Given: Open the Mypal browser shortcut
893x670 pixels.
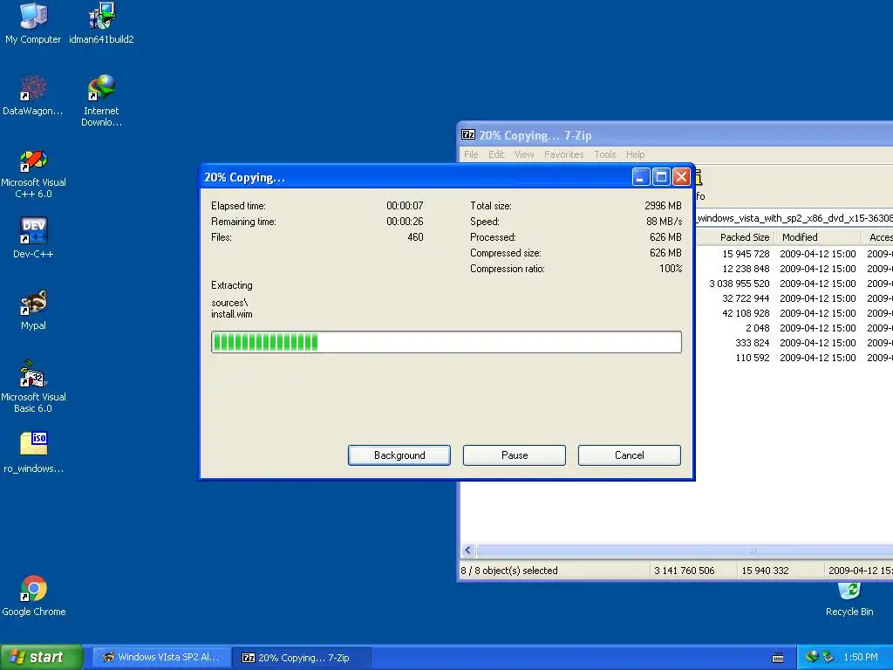Looking at the screenshot, I should pos(33,310).
